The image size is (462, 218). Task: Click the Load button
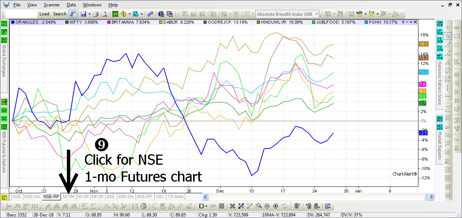[44, 14]
